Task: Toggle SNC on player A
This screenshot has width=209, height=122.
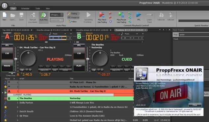Action: pos(55,70)
